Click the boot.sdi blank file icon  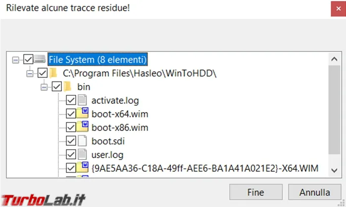pos(82,141)
